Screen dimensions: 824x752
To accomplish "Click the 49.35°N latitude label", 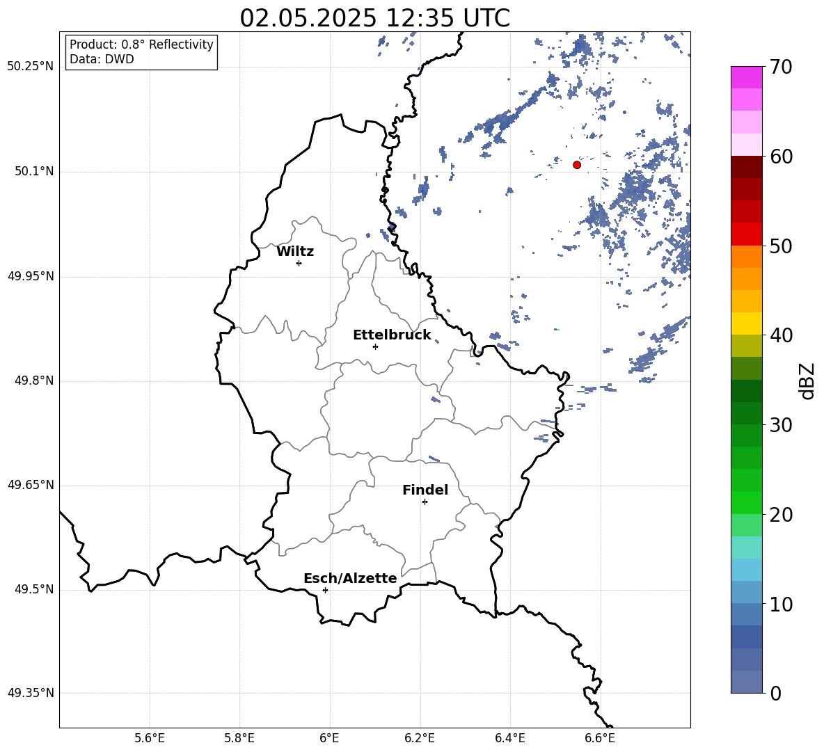I will click(31, 693).
